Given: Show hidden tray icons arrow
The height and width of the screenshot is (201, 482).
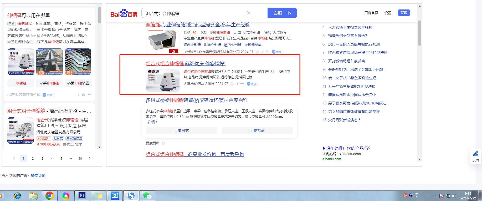Looking at the screenshot, I should (x=435, y=196).
